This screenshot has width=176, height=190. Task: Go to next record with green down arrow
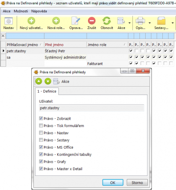tap(48, 81)
